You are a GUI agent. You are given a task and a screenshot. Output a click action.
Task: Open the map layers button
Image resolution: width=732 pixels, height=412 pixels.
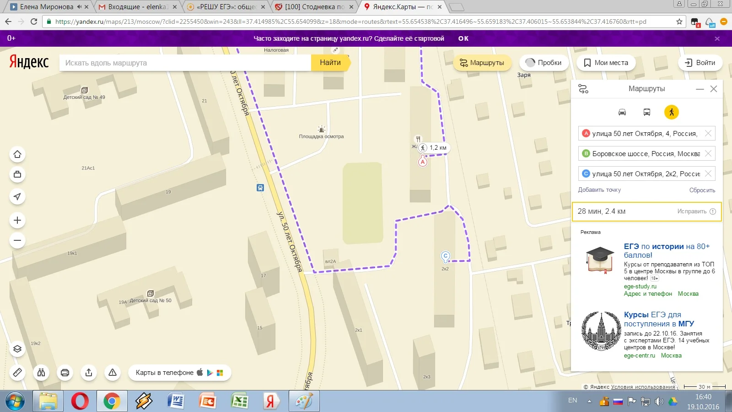[17, 349]
